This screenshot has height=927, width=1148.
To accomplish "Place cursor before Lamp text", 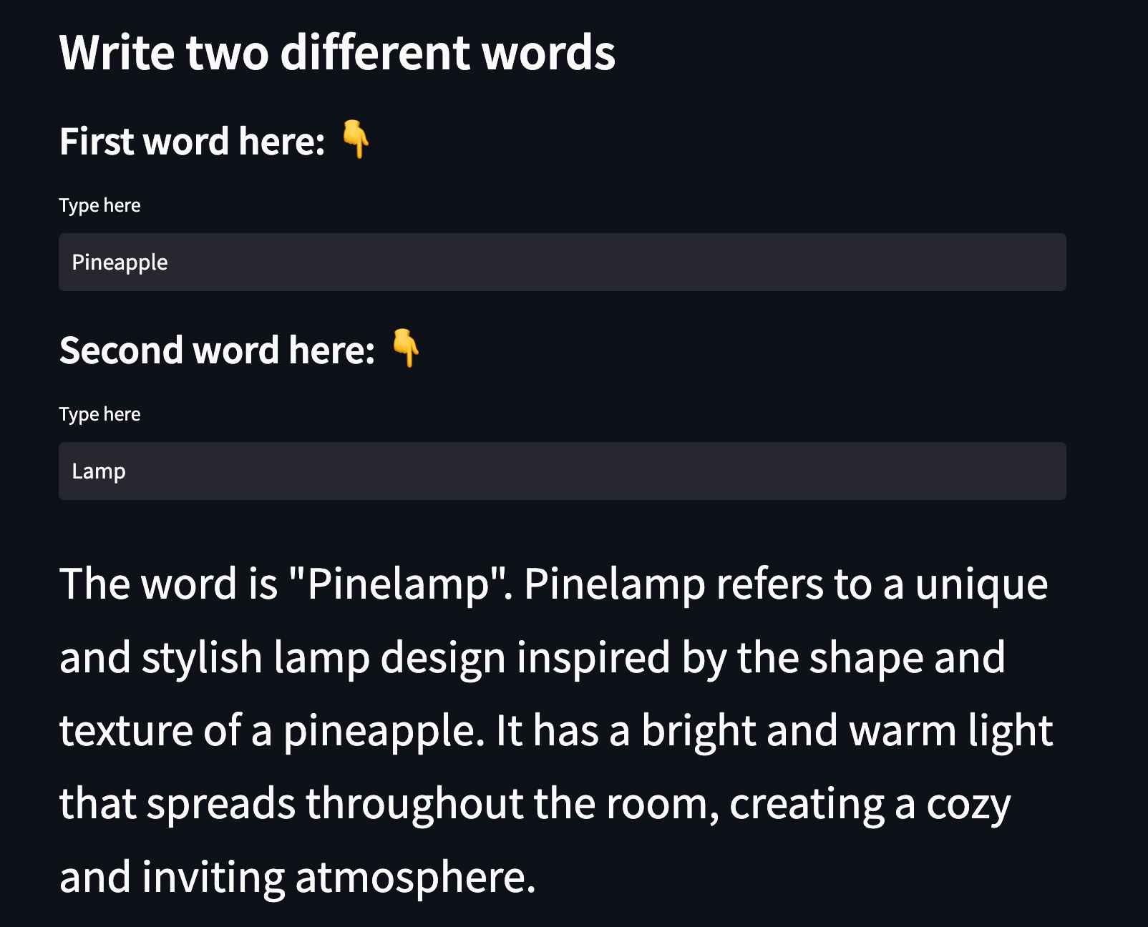I will pyautogui.click(x=72, y=471).
